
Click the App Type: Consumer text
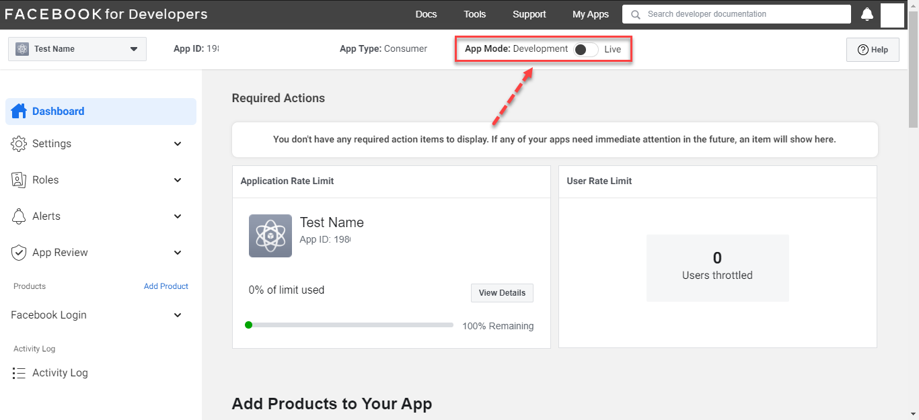[383, 49]
